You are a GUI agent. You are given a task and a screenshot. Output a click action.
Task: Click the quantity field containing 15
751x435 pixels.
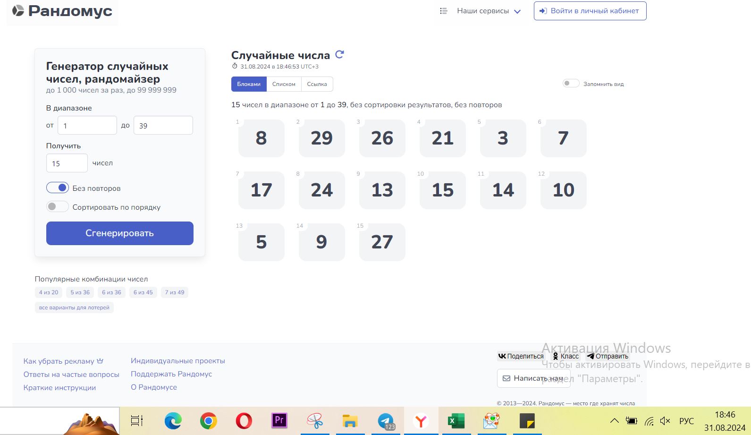click(67, 163)
